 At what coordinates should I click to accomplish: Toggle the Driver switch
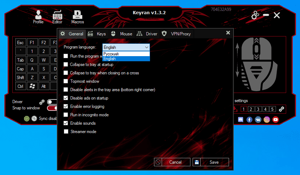(x=52, y=102)
